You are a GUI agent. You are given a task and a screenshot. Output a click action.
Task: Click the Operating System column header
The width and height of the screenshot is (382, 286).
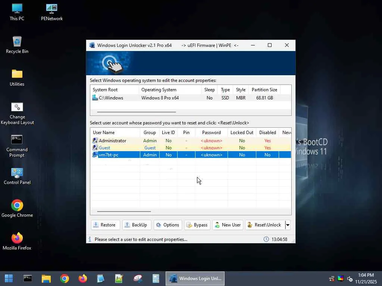(170, 90)
